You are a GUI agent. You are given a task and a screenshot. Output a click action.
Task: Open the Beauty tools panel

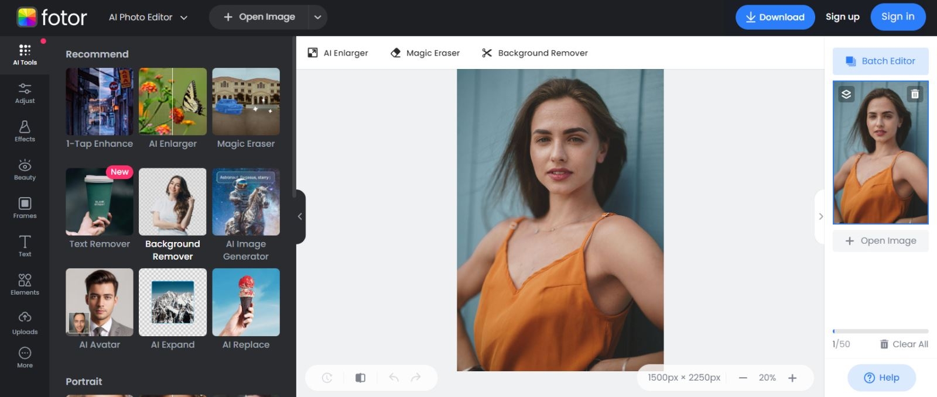pos(25,170)
